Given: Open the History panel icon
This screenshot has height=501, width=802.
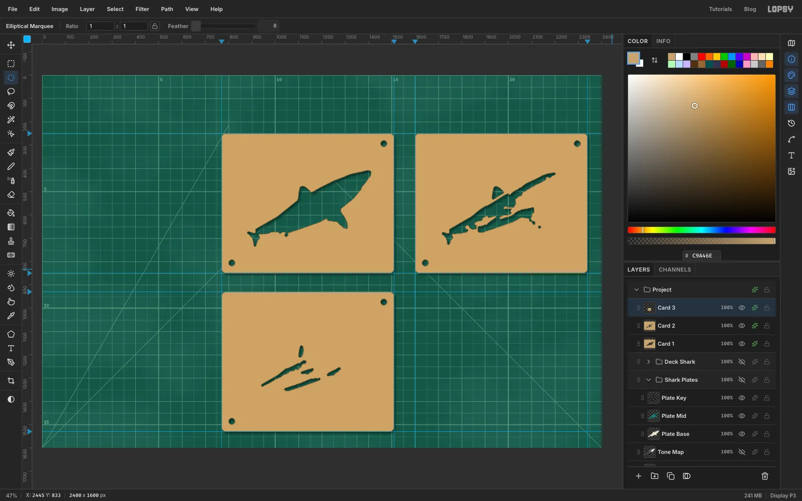Looking at the screenshot, I should [x=791, y=123].
